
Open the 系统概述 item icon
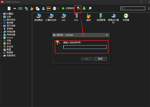39,16
